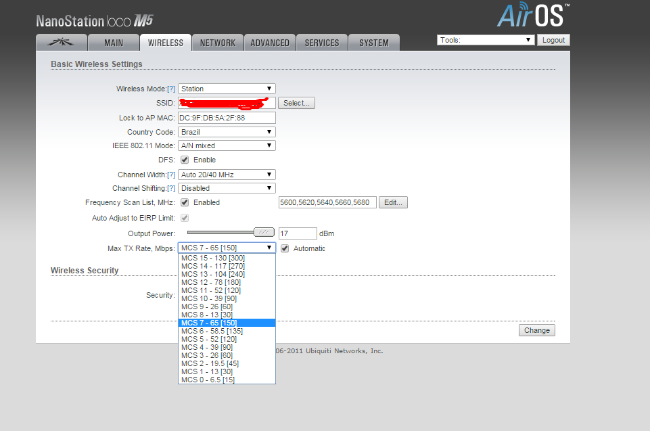Click the Lock to AP MAC field
Viewport: 650px width, 431px height.
pyautogui.click(x=227, y=118)
